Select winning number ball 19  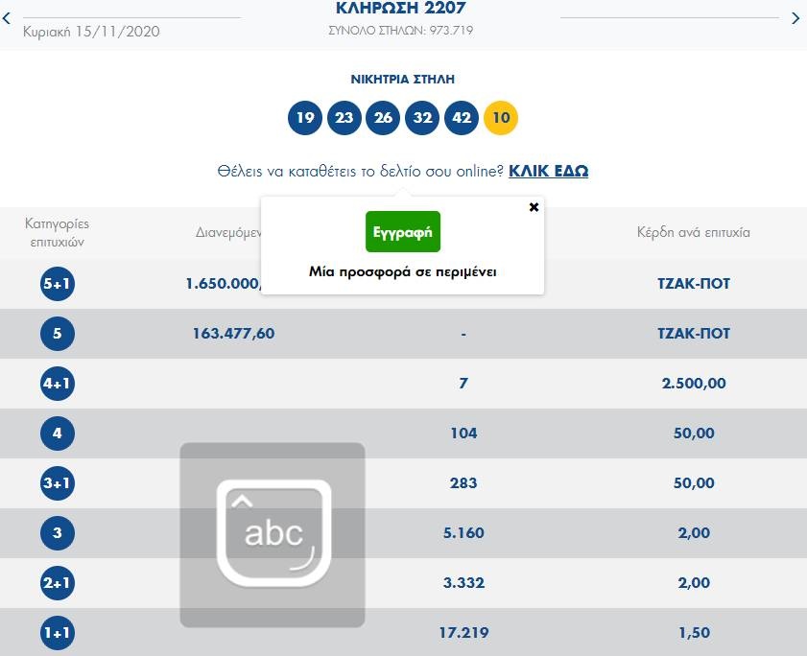(x=305, y=119)
